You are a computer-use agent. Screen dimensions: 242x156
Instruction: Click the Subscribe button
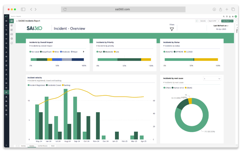[x=203, y=21]
